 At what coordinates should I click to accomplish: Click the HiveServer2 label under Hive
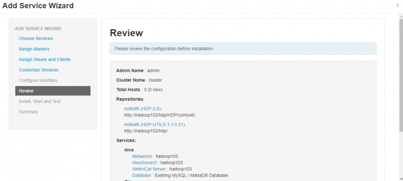tap(145, 163)
